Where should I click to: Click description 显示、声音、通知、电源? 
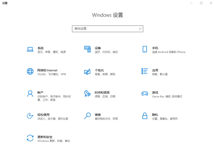(x=52, y=52)
